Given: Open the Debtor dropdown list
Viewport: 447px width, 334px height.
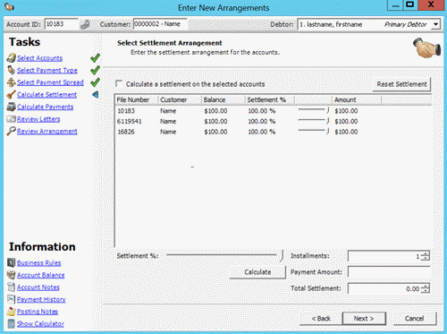Looking at the screenshot, I should coord(435,24).
